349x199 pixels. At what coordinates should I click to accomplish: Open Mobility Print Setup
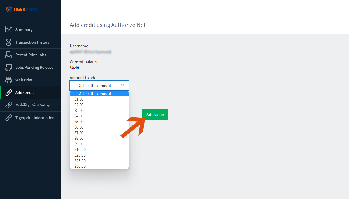pyautogui.click(x=31, y=105)
